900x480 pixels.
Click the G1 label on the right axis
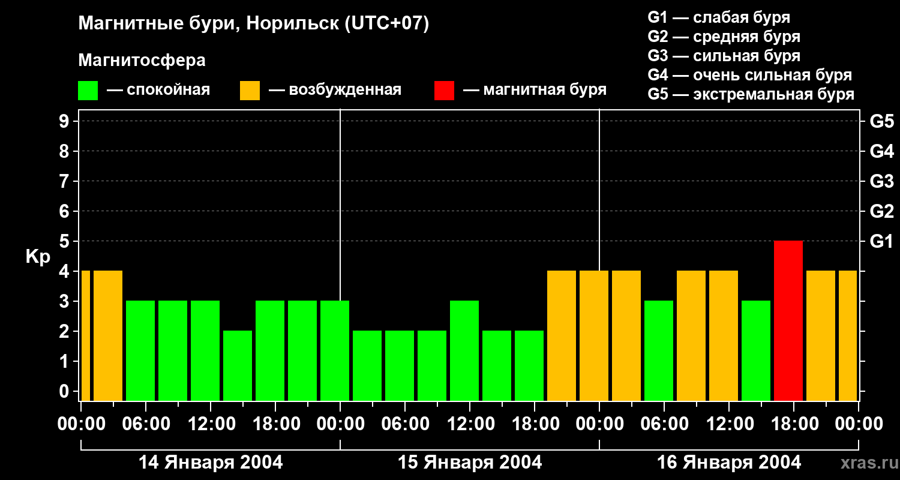click(881, 241)
